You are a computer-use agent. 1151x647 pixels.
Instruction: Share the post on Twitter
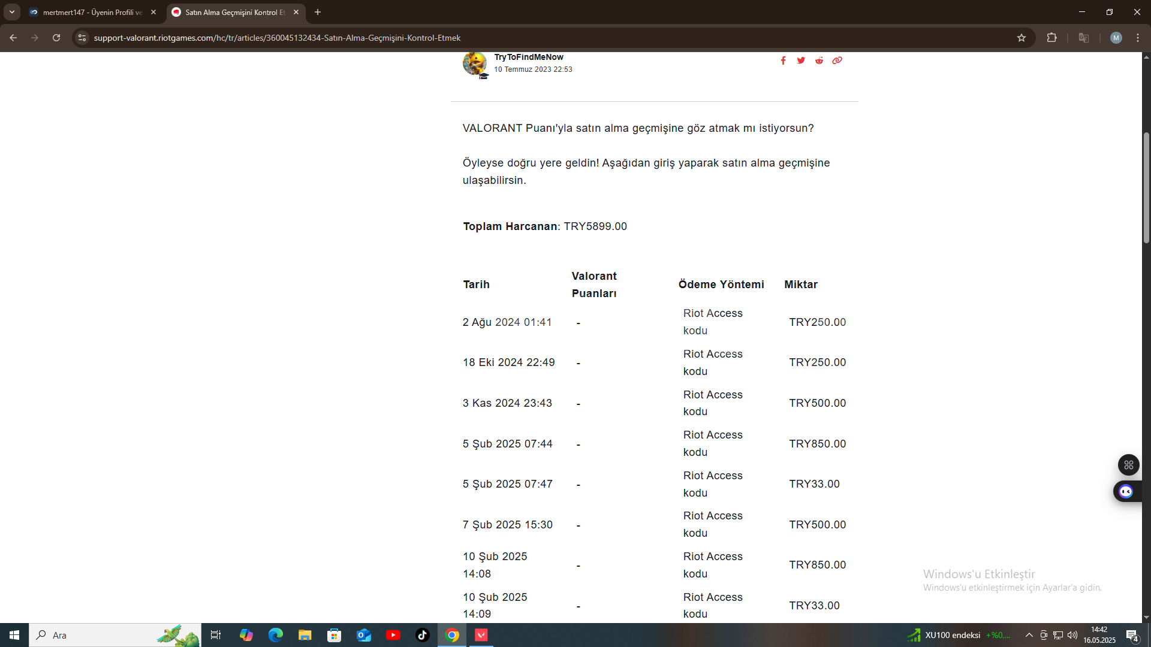(x=801, y=61)
